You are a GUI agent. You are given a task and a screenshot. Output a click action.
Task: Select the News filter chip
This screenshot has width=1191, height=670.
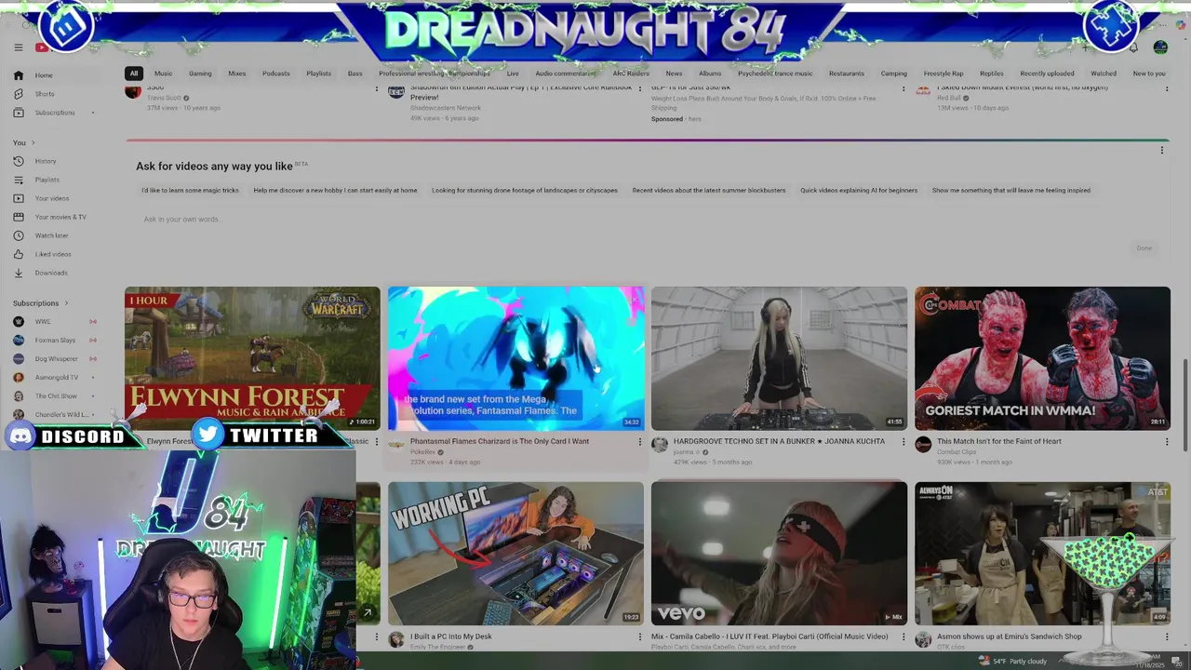pyautogui.click(x=674, y=74)
